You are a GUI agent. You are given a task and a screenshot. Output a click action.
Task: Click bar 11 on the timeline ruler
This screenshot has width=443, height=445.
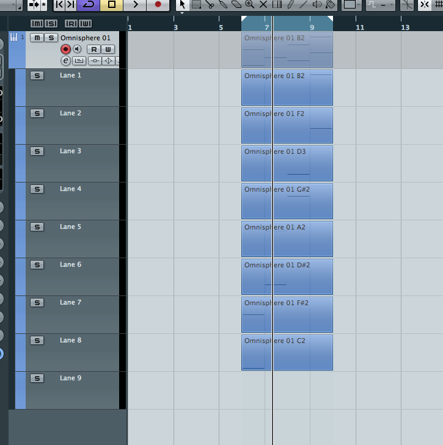360,27
